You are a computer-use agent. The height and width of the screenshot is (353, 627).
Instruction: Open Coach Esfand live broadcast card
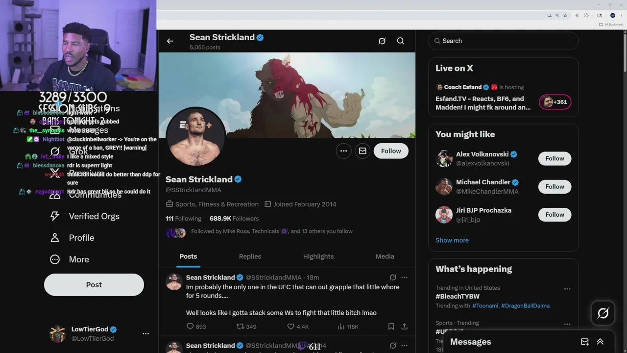pyautogui.click(x=504, y=97)
